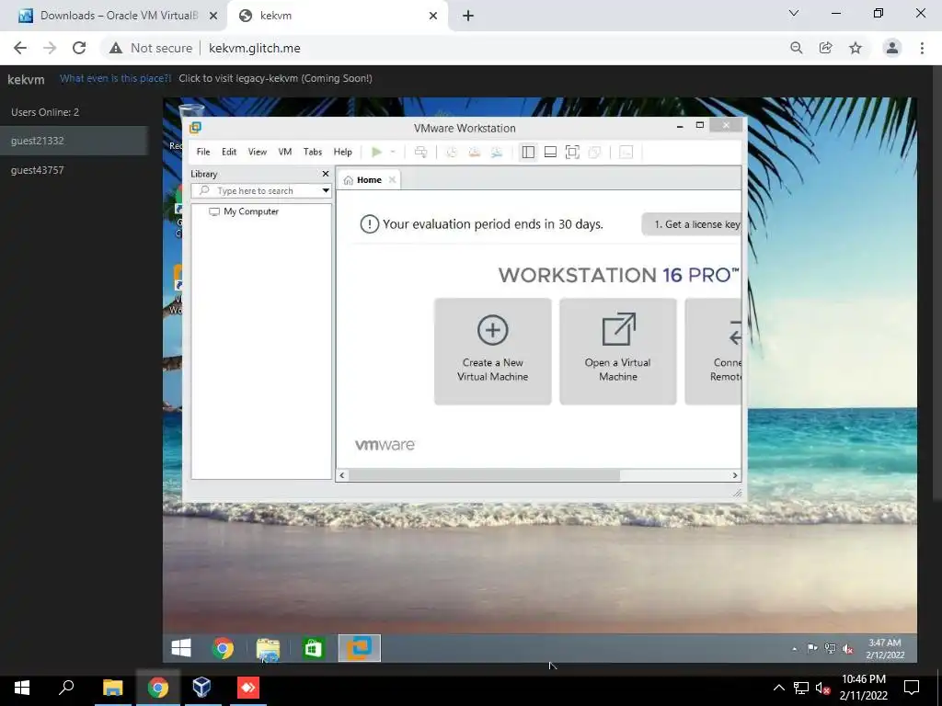Click the take snapshot clock icon
Viewport: 942px width, 706px height.
(x=451, y=152)
